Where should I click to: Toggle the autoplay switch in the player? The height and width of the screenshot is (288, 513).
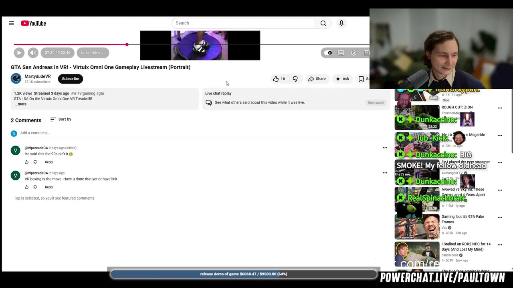[328, 53]
